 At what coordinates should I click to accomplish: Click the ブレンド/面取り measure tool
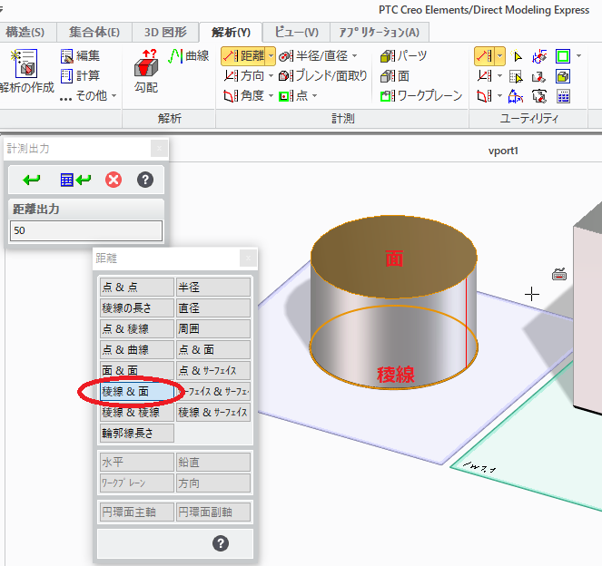tap(323, 75)
